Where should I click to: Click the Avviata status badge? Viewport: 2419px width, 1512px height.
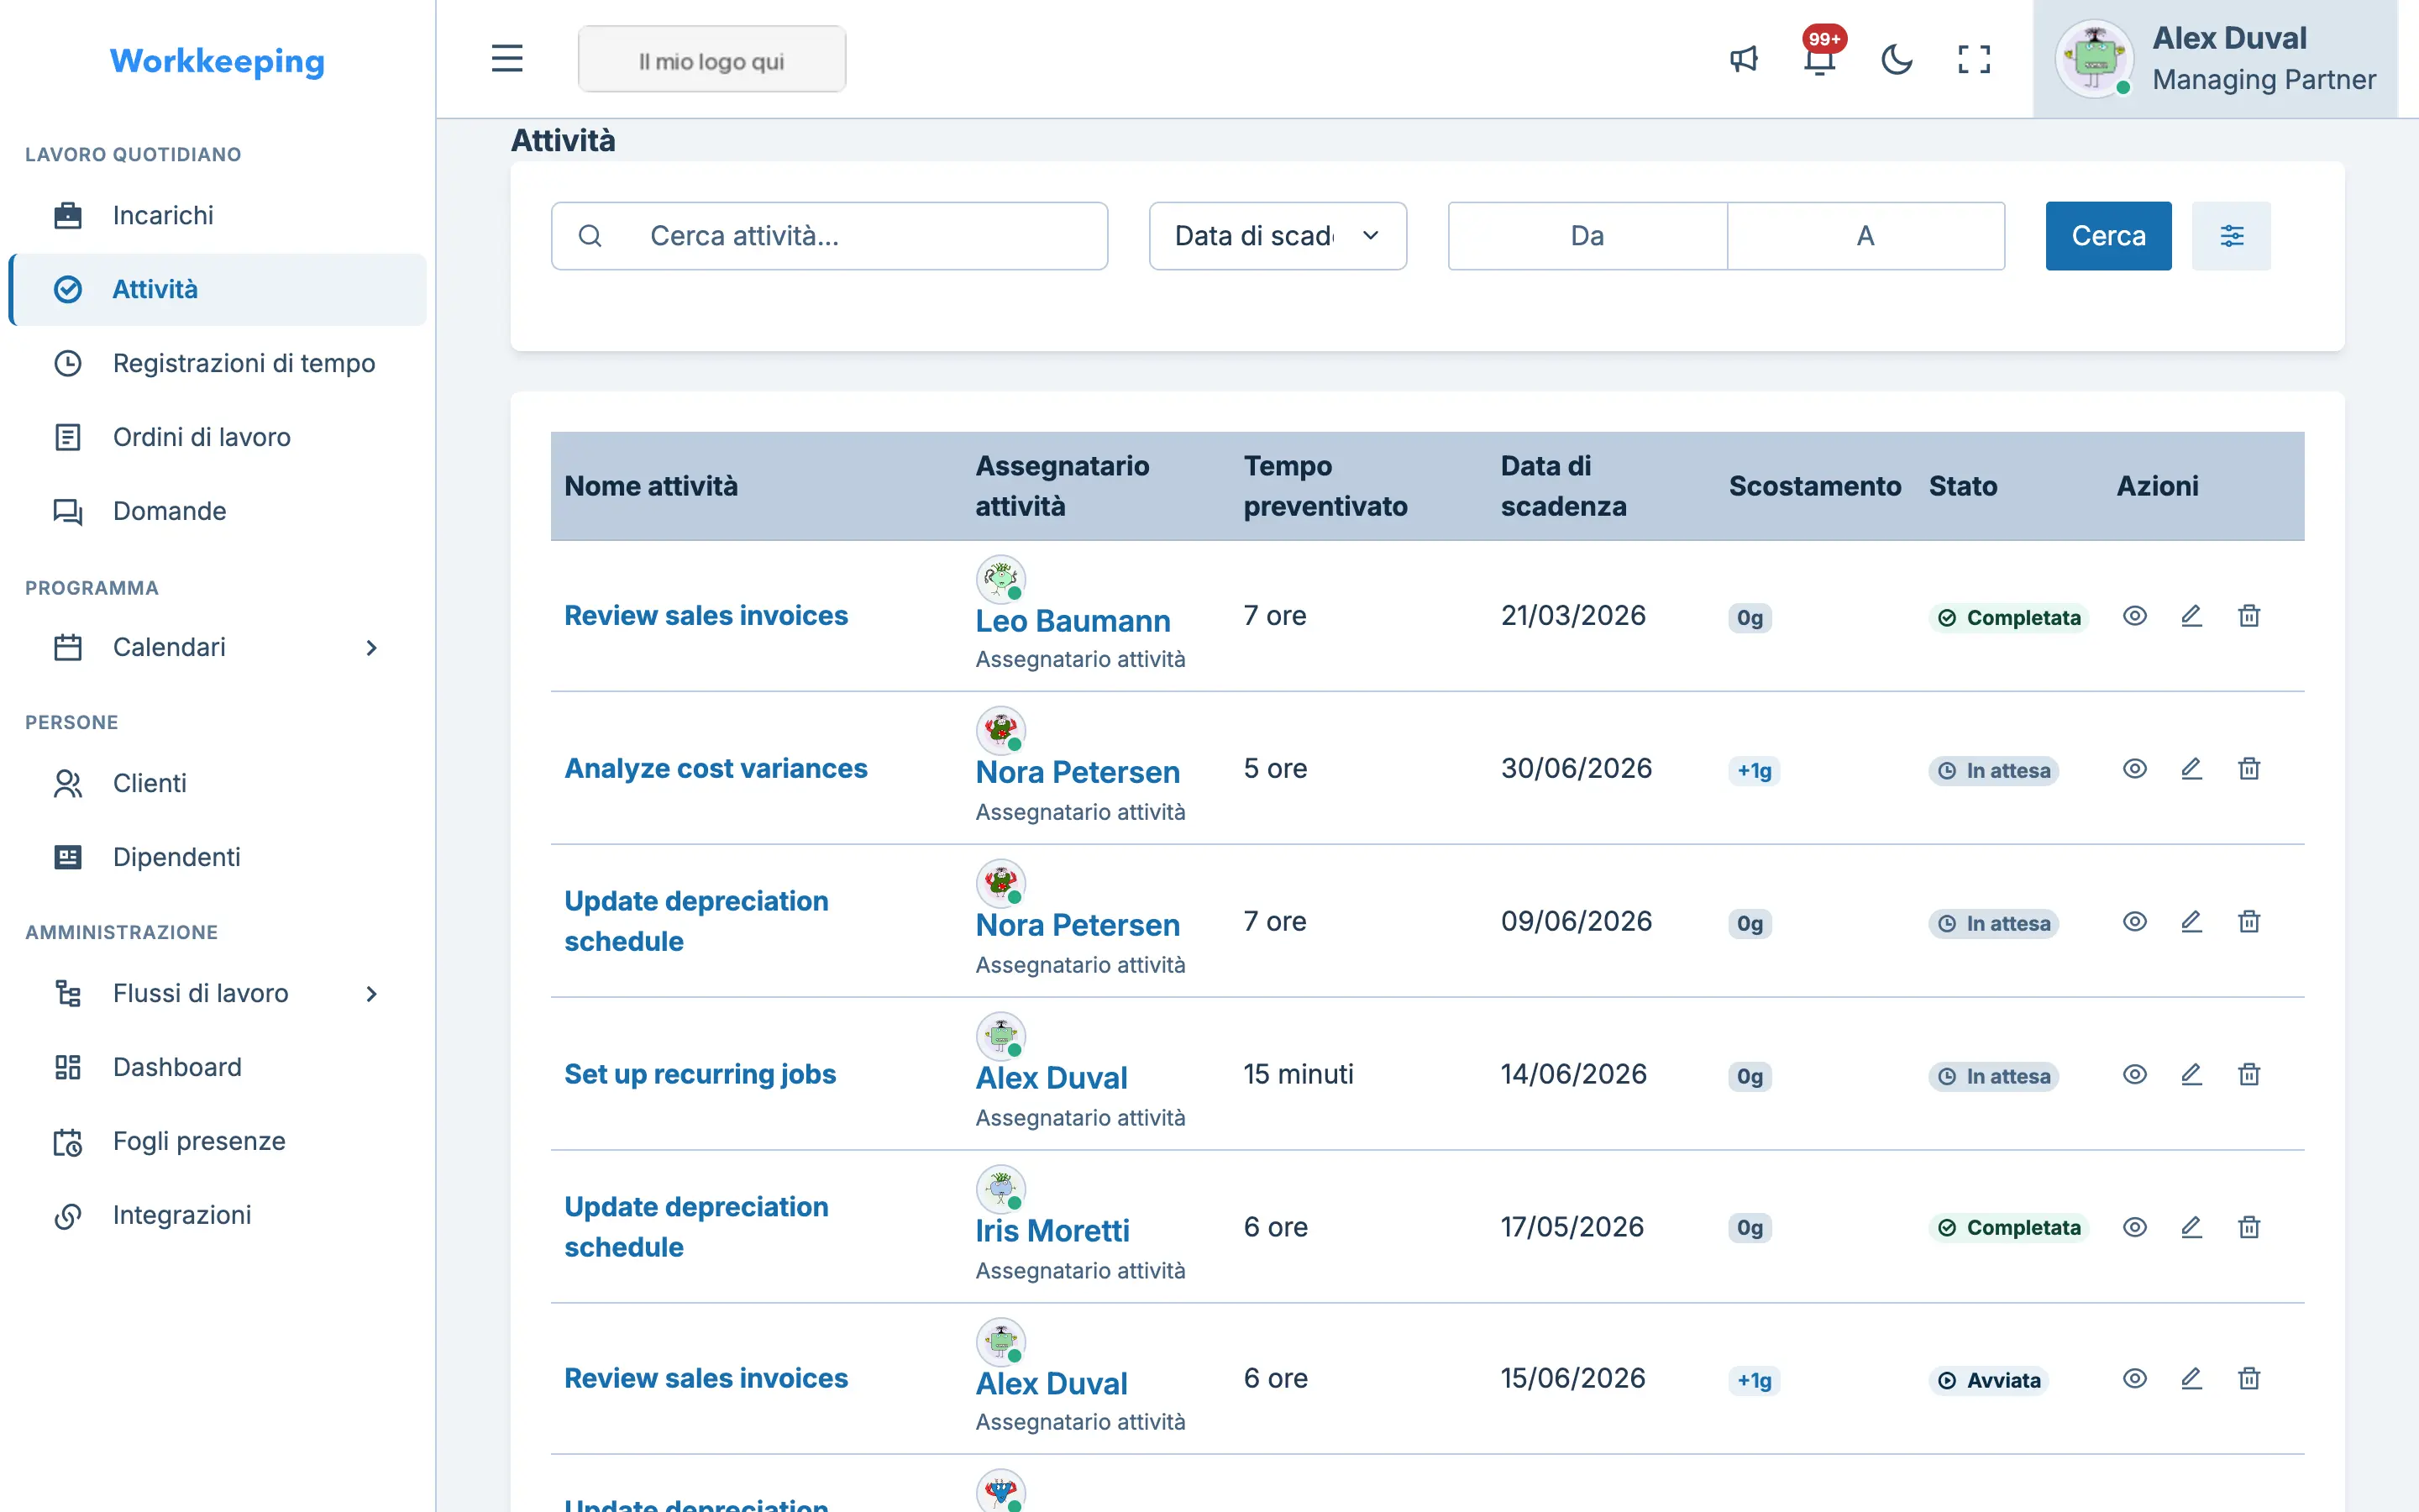(1989, 1380)
